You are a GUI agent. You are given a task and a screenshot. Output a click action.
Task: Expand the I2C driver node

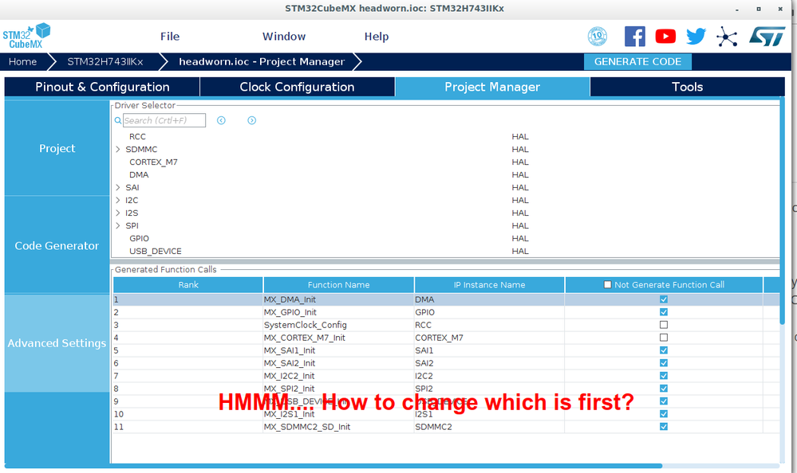point(118,200)
